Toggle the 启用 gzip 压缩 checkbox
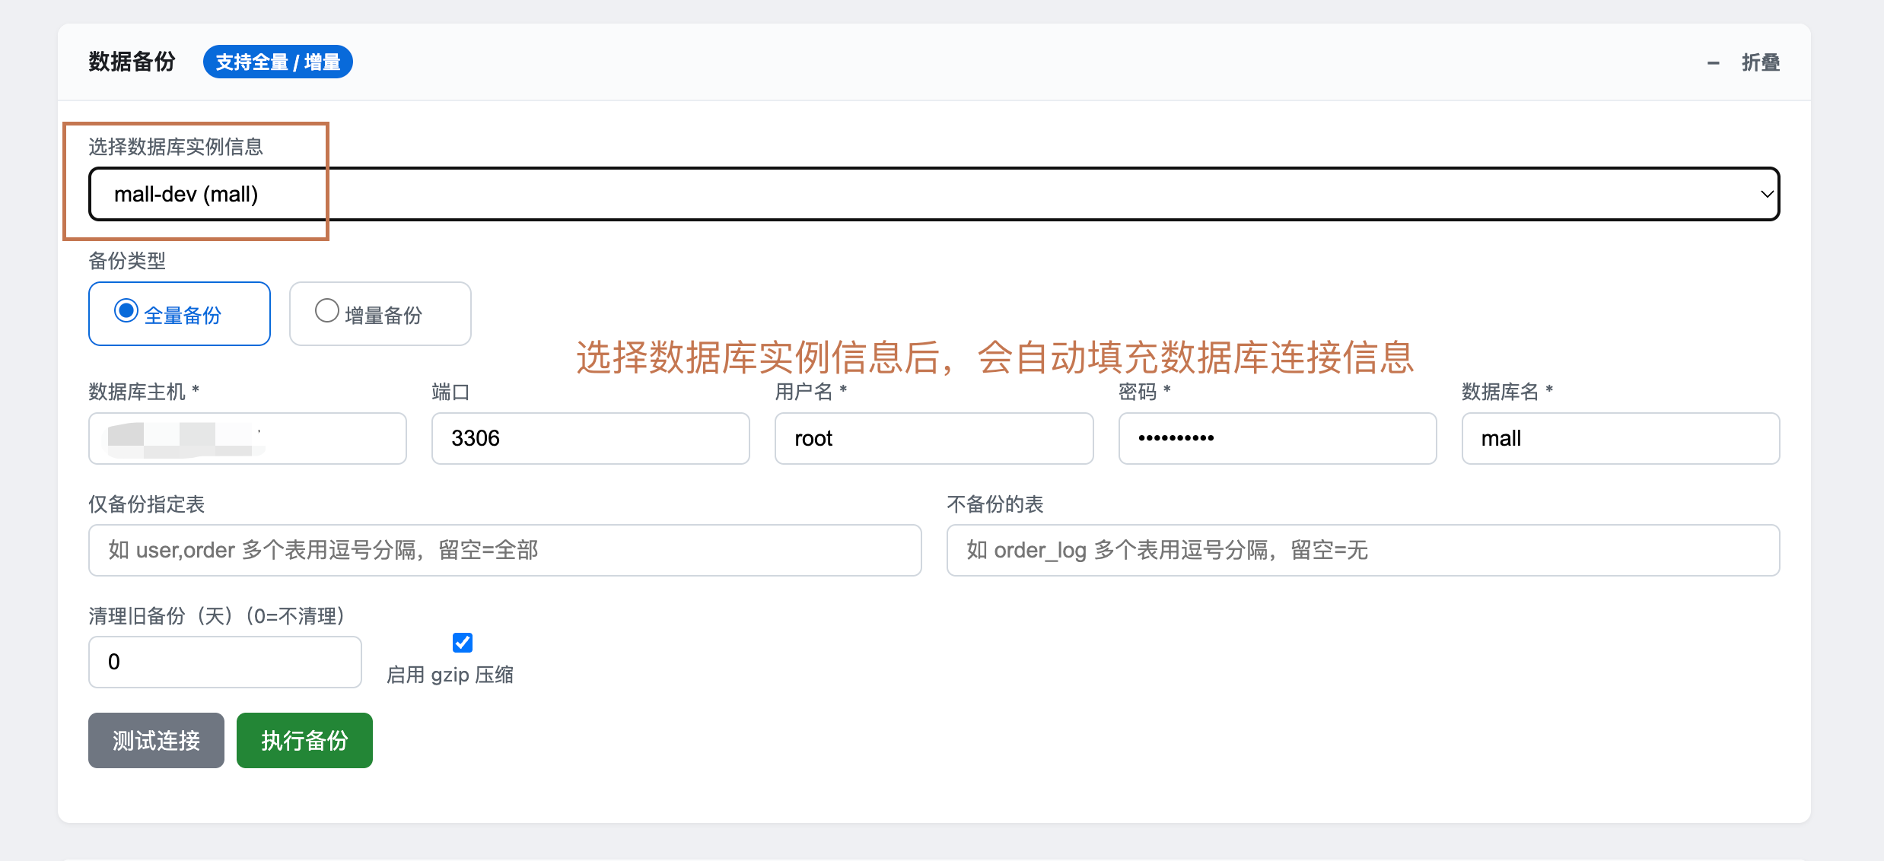 (462, 643)
